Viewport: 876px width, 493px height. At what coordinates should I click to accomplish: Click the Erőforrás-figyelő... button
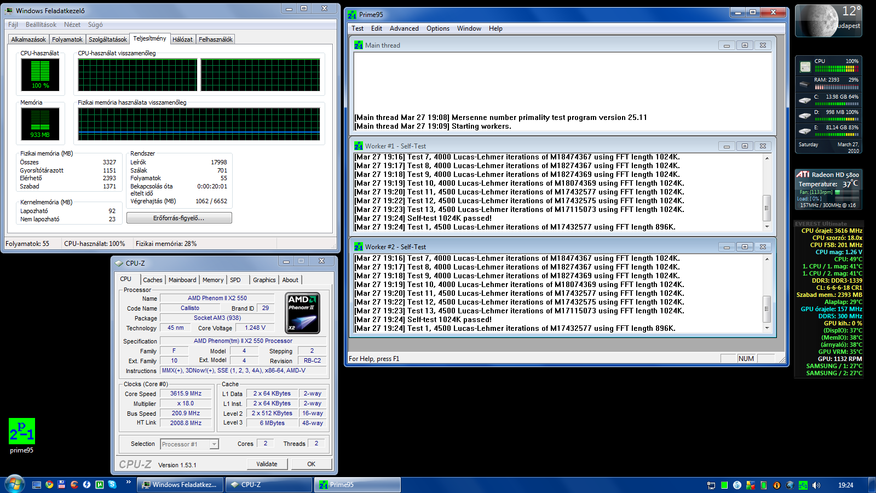point(179,218)
